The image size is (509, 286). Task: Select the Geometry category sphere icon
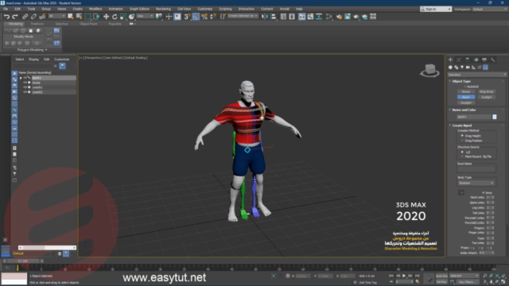pos(450,68)
